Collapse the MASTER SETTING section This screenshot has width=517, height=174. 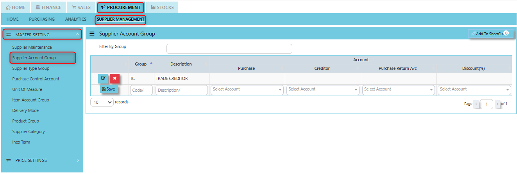coord(42,35)
